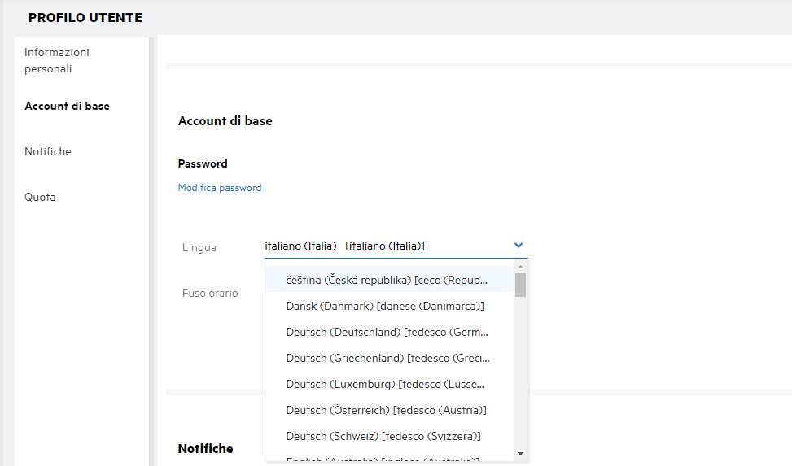This screenshot has height=466, width=792.
Task: Click the scrollbar track below the thumb
Action: tap(520, 374)
